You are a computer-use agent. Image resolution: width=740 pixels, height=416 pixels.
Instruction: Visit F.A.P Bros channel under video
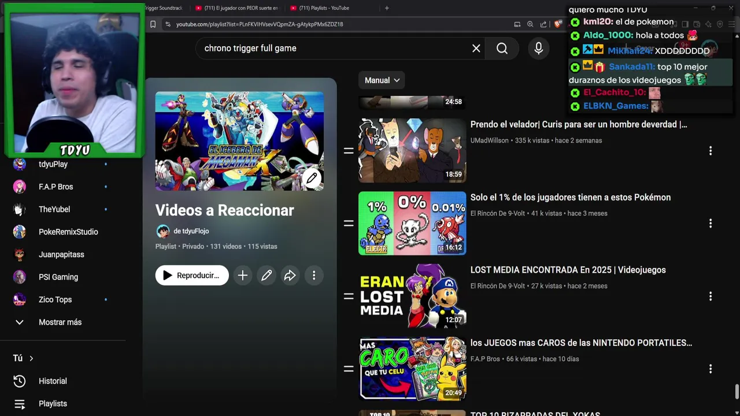[x=485, y=359]
